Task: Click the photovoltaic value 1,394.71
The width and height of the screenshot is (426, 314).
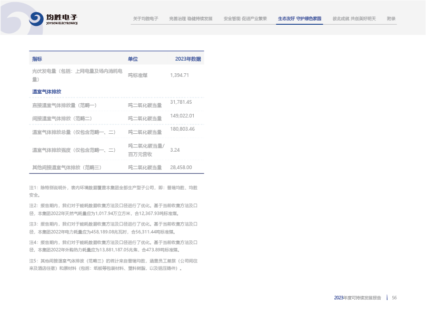Action: (x=180, y=75)
